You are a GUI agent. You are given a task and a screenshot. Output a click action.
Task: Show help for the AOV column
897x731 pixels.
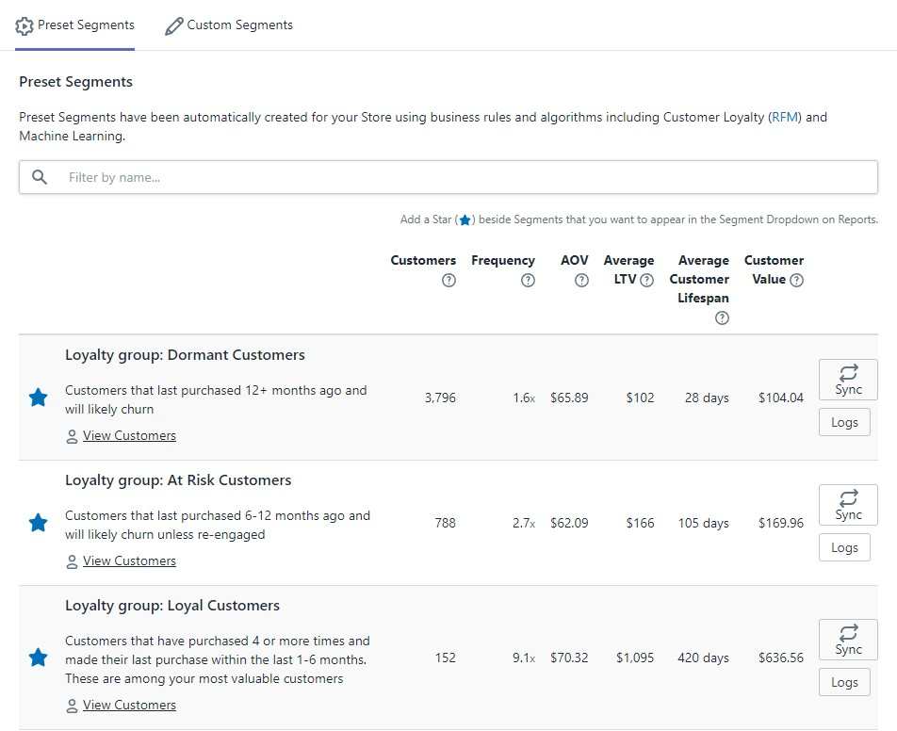(x=581, y=281)
